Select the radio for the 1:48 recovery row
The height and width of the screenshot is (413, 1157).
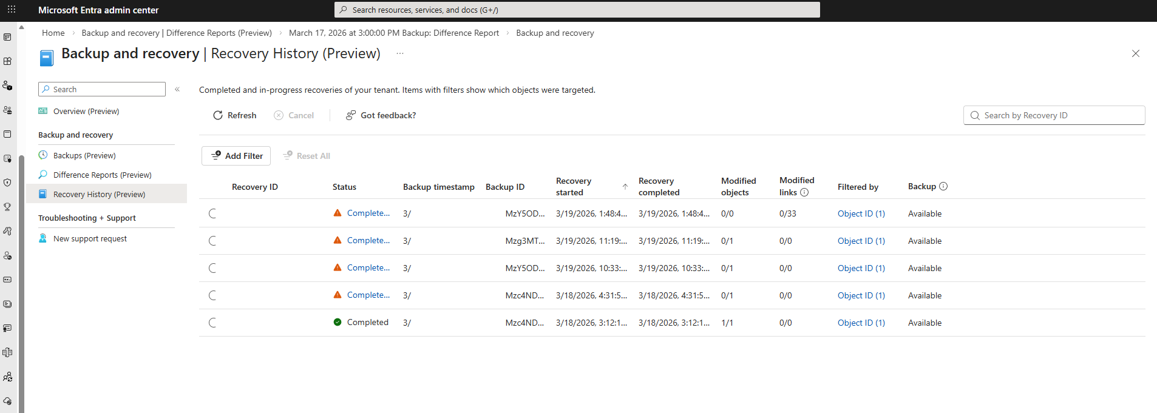click(213, 213)
